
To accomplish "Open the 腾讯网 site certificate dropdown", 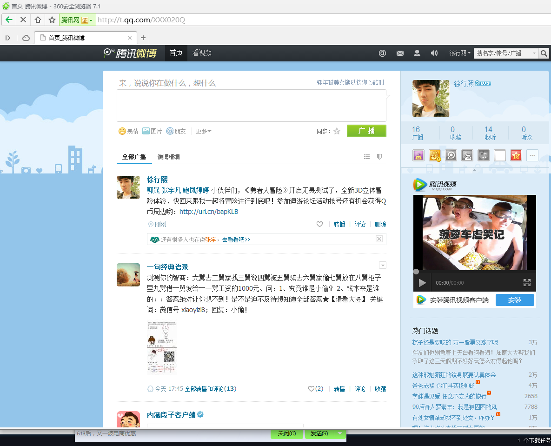I will 77,20.
